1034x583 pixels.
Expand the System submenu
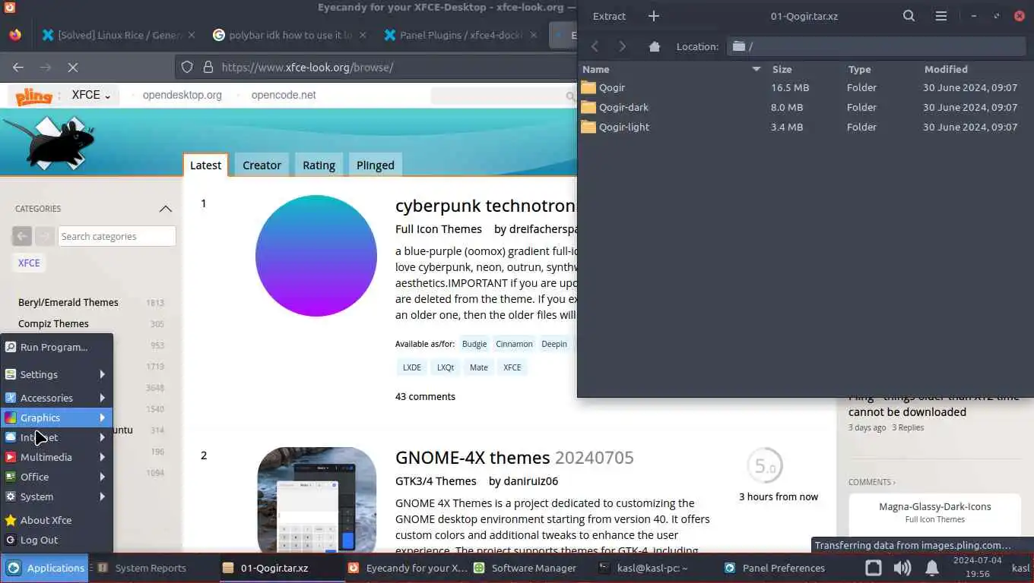(x=56, y=496)
